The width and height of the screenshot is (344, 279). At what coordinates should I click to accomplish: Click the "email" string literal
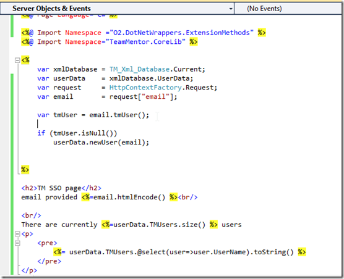pos(155,97)
